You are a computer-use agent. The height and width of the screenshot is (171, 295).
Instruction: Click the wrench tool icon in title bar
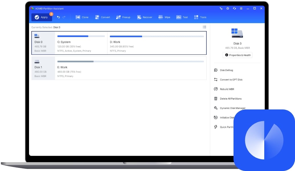pyautogui.click(x=221, y=8)
